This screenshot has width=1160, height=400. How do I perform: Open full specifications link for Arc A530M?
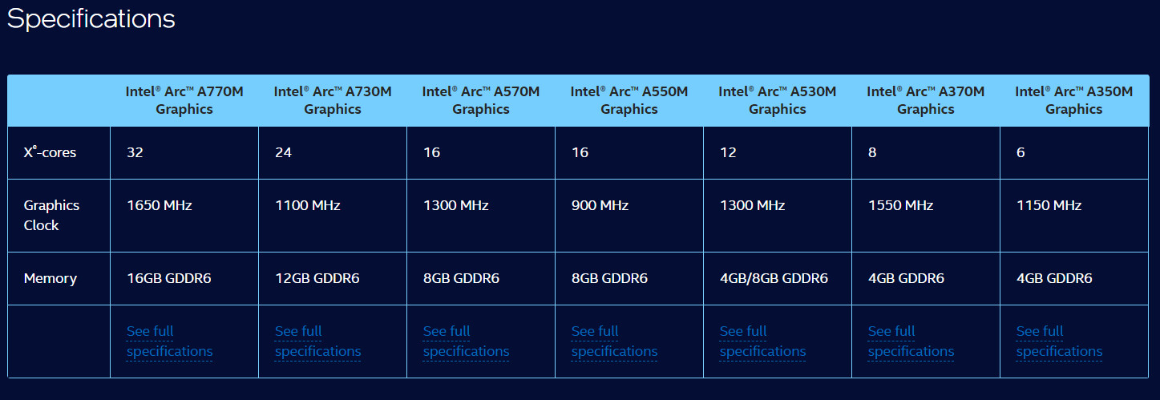point(762,341)
